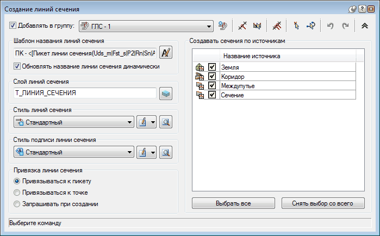This screenshot has width=380, height=236.
Task: Expand the 'Стиль линий сечения' dropdown
Action: click(x=130, y=122)
